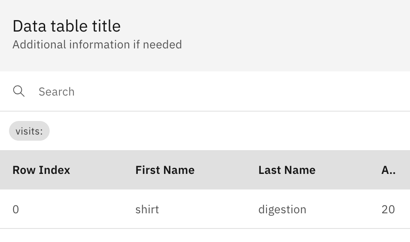Focus the Search input field

(x=123, y=91)
